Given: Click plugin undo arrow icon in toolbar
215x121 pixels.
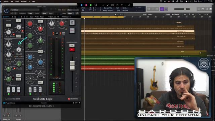Looking at the screenshot, I should (x=12, y=17).
